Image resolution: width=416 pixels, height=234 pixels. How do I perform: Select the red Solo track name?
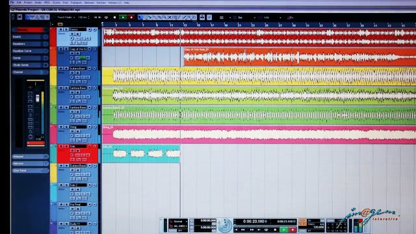(78, 146)
